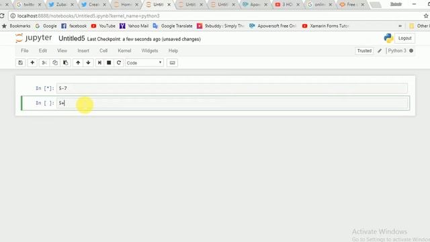Switch to the Free browser tab
This screenshot has height=242, width=430.
click(x=352, y=5)
